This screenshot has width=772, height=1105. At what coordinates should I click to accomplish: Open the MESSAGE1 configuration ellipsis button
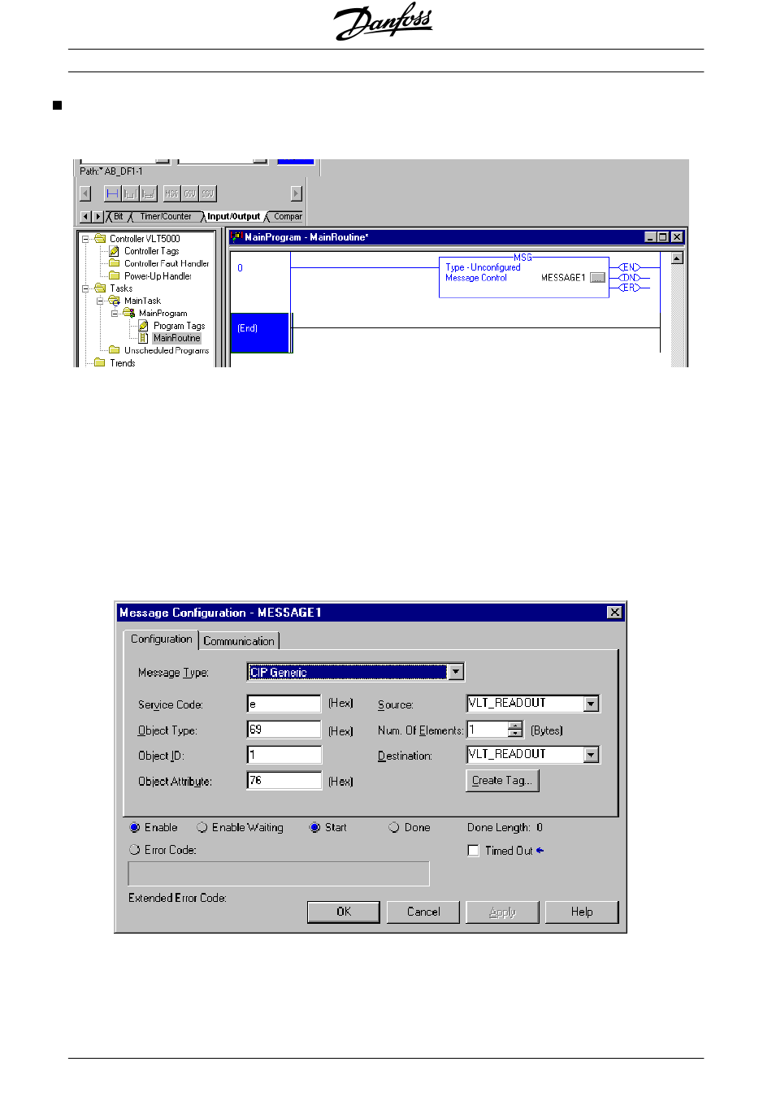click(597, 278)
